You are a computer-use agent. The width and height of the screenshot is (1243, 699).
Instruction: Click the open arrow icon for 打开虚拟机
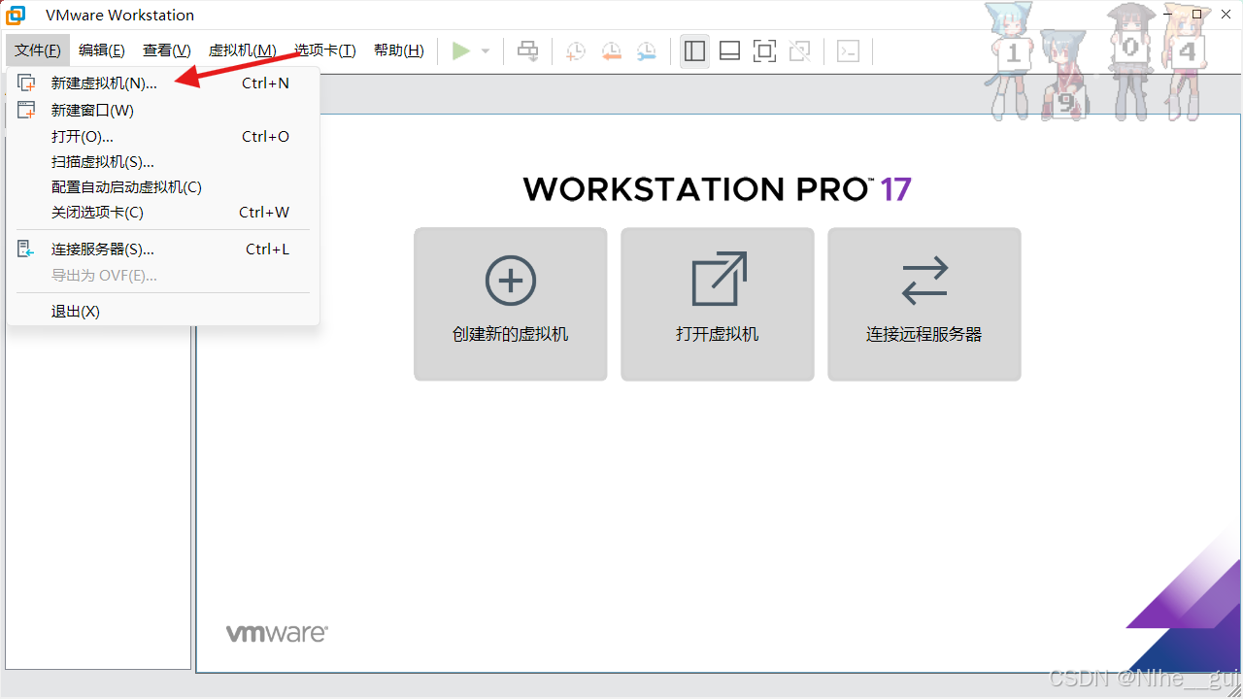719,280
